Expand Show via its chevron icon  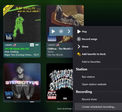tap(79, 47)
